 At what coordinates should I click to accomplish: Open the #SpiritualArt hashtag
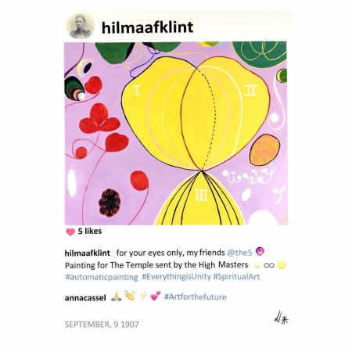[236, 277]
